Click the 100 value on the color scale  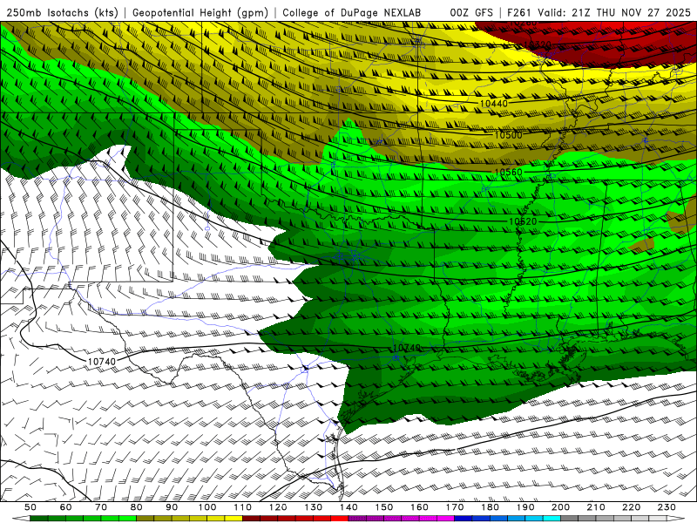tap(207, 507)
